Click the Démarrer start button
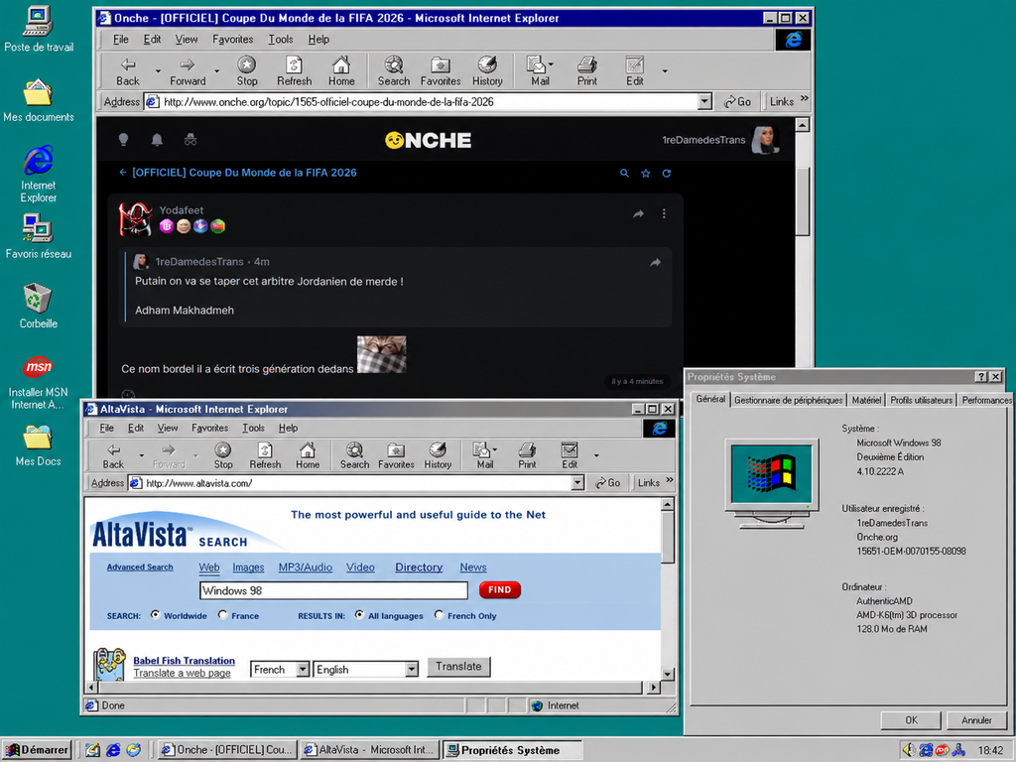The image size is (1016, 762). coord(37,750)
